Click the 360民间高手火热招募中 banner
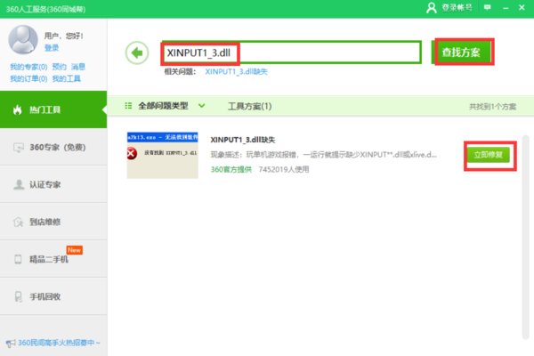This screenshot has height=356, width=534. [x=53, y=343]
